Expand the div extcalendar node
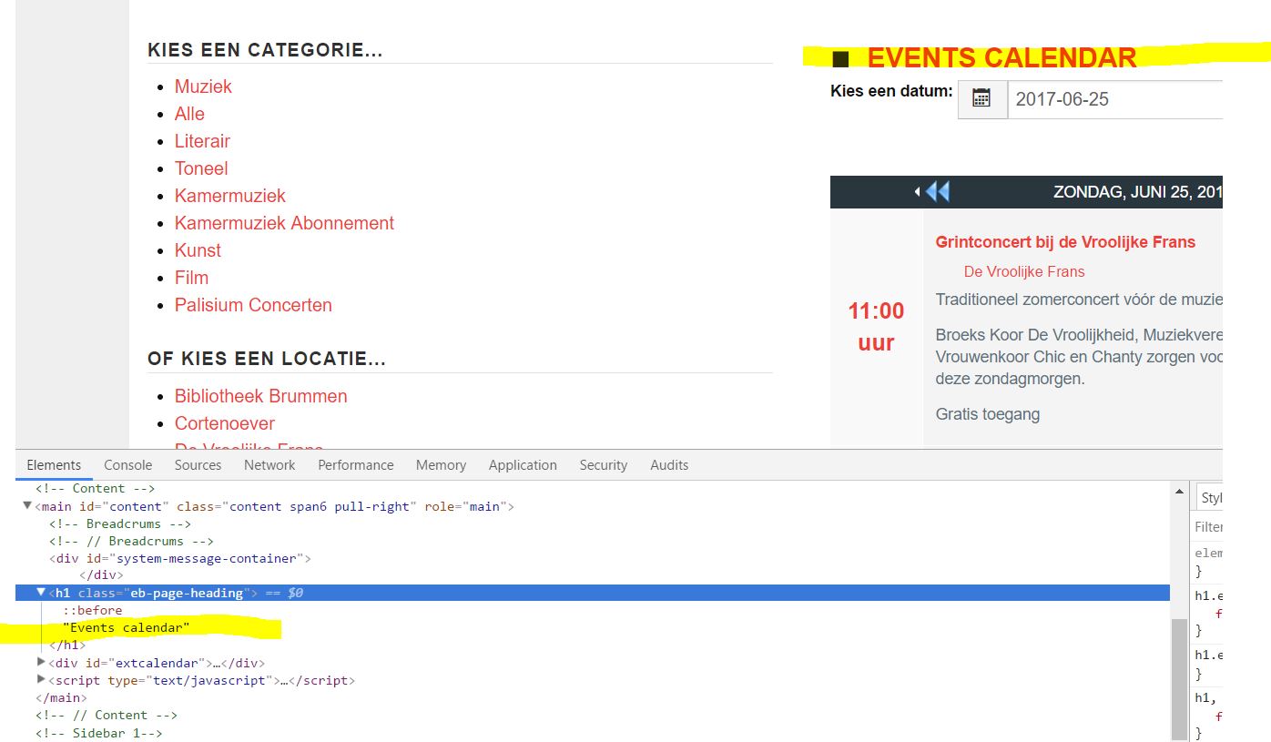This screenshot has height=742, width=1271. [x=41, y=662]
